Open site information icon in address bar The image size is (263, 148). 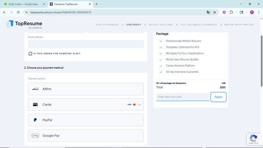pyautogui.click(x=26, y=12)
